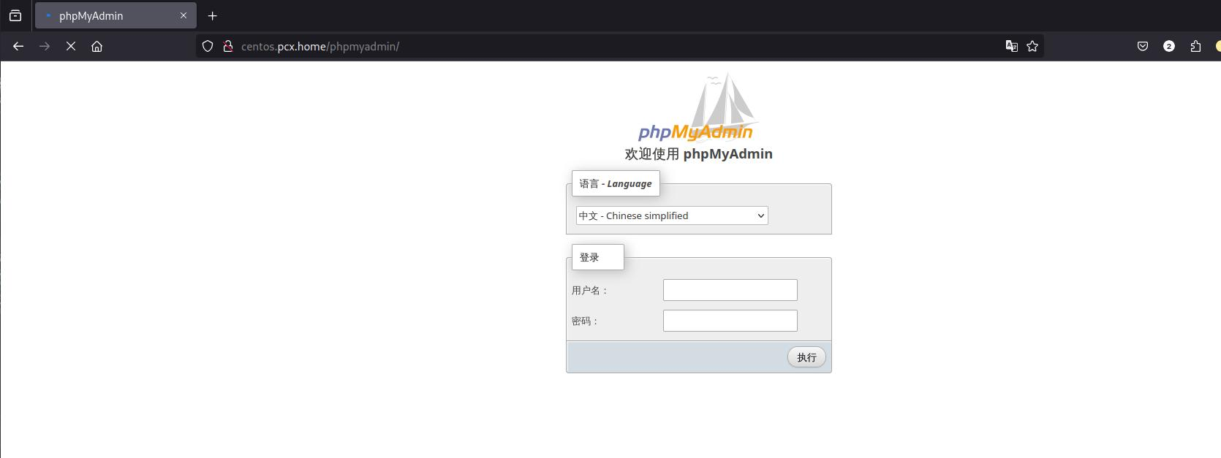Stop the page from loading
1221x458 pixels.
tap(71, 46)
